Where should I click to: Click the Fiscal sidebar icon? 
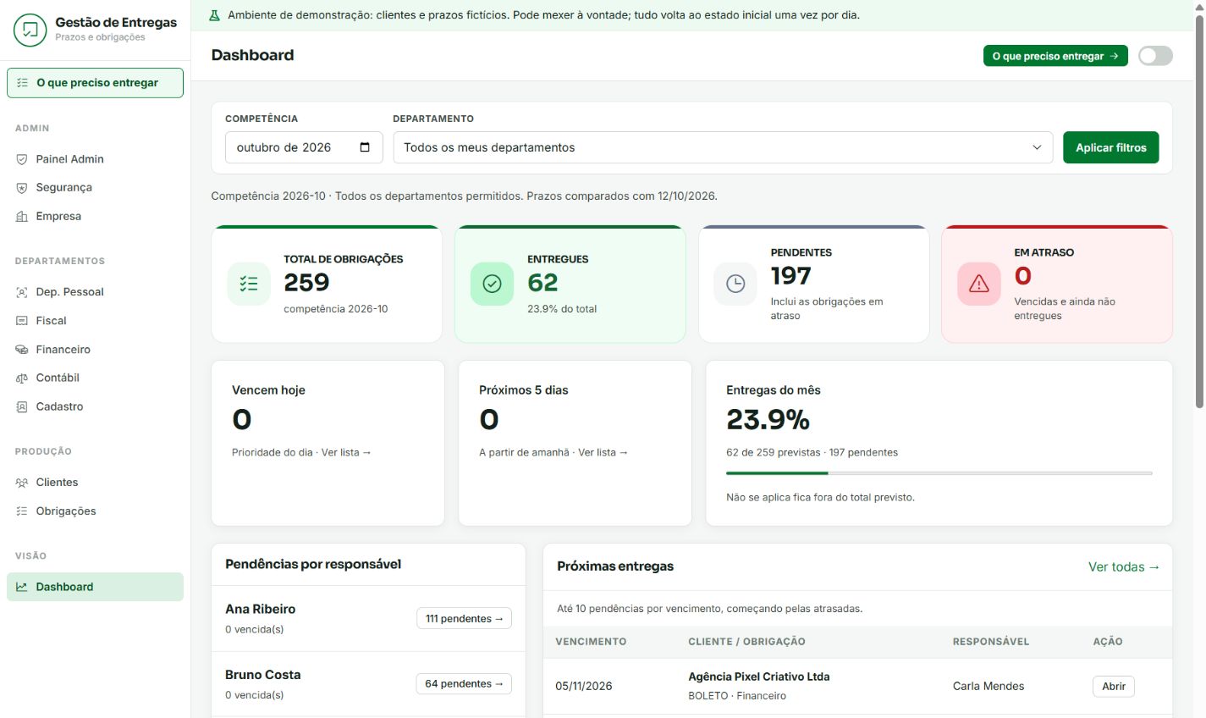click(22, 321)
